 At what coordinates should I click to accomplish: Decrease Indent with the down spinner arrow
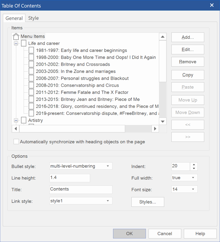(194, 168)
